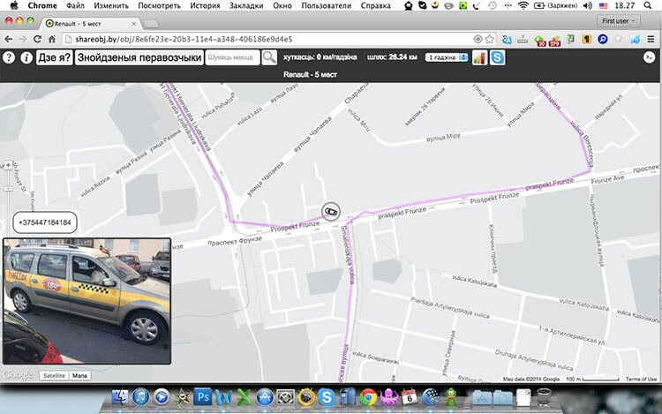Viewport: 662px width, 414px height.
Task: Open the История menu
Action: 203,5
